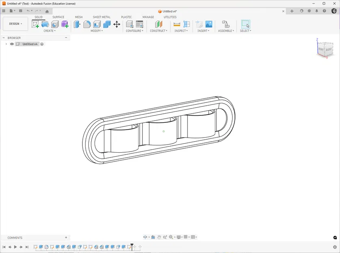Select the Create Sketch tool
The width and height of the screenshot is (340, 253).
pos(34,24)
